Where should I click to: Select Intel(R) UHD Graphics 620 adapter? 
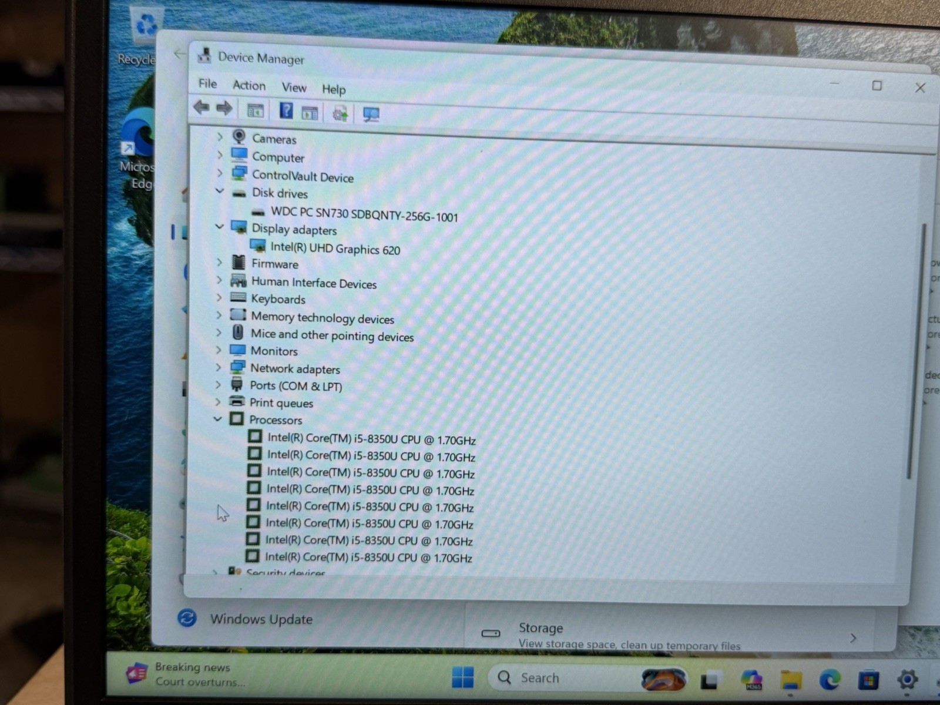(x=335, y=249)
